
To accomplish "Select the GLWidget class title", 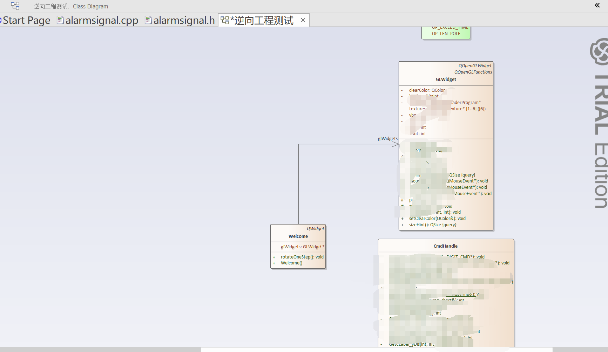I will coord(446,80).
